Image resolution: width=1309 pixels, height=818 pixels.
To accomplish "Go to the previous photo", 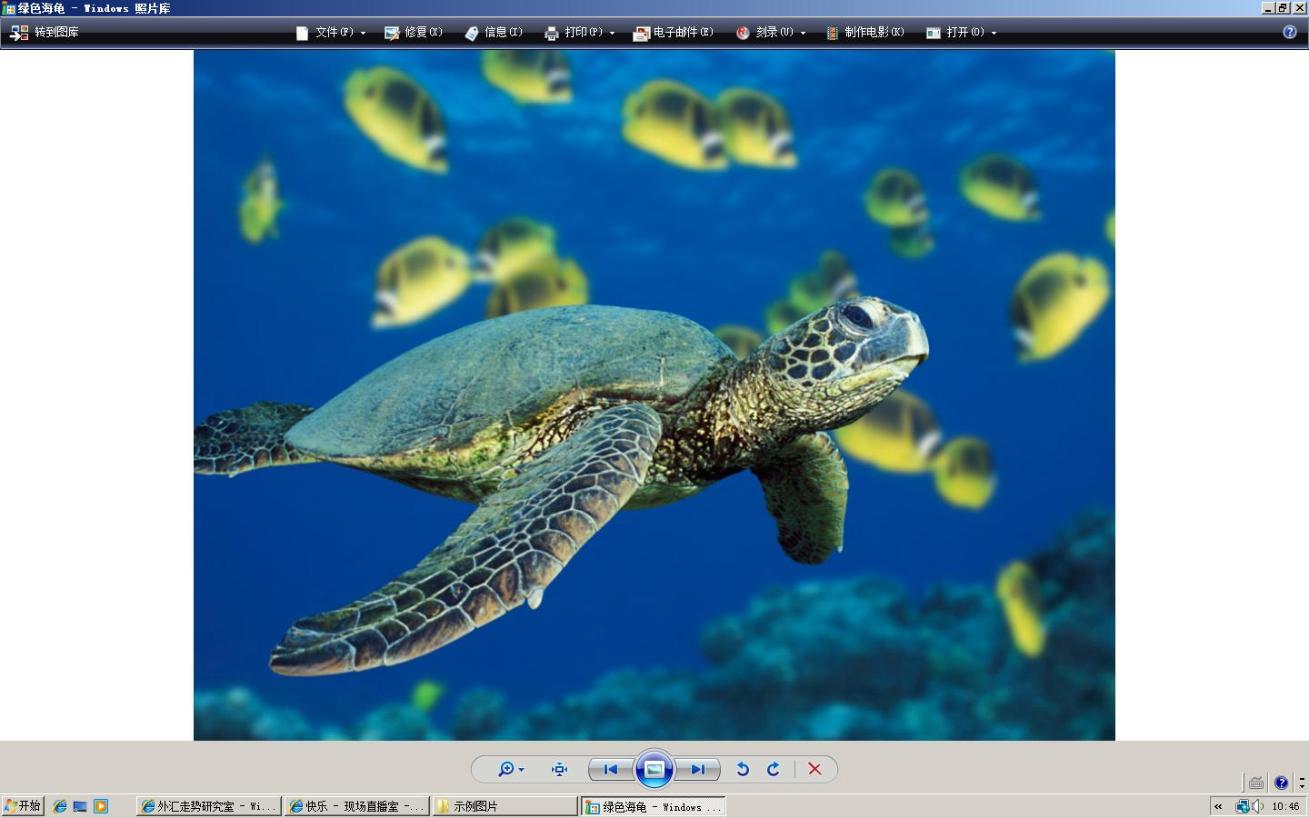I will (611, 769).
